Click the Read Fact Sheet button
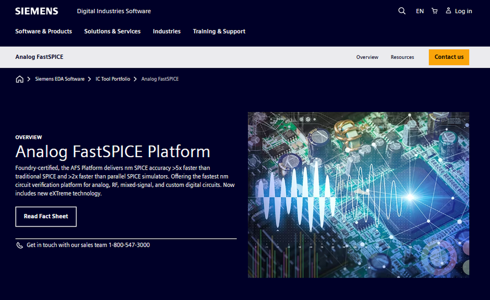The width and height of the screenshot is (490, 300). 46,216
